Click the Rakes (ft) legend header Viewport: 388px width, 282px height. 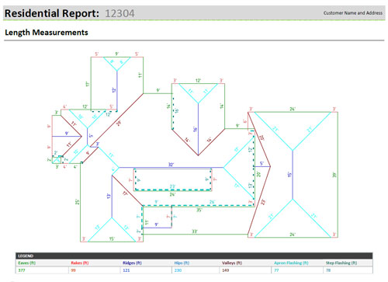(x=80, y=263)
